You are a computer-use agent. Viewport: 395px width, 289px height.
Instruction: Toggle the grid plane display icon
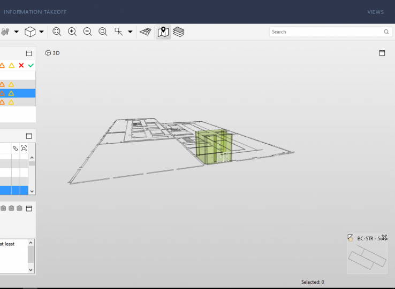pos(145,32)
